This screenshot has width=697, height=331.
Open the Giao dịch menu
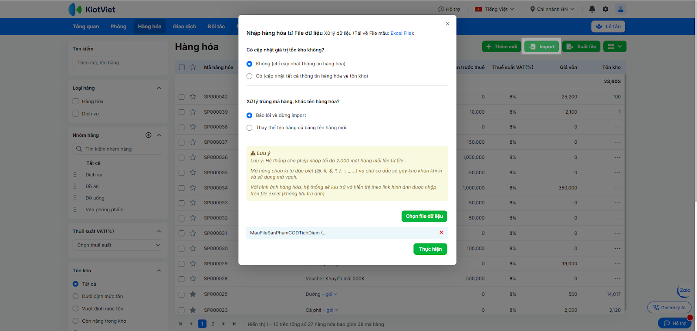[x=184, y=27]
